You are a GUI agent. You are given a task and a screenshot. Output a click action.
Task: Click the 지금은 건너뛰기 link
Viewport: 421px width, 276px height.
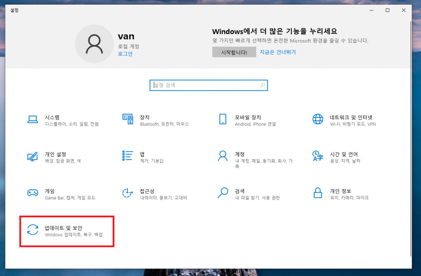coord(278,52)
